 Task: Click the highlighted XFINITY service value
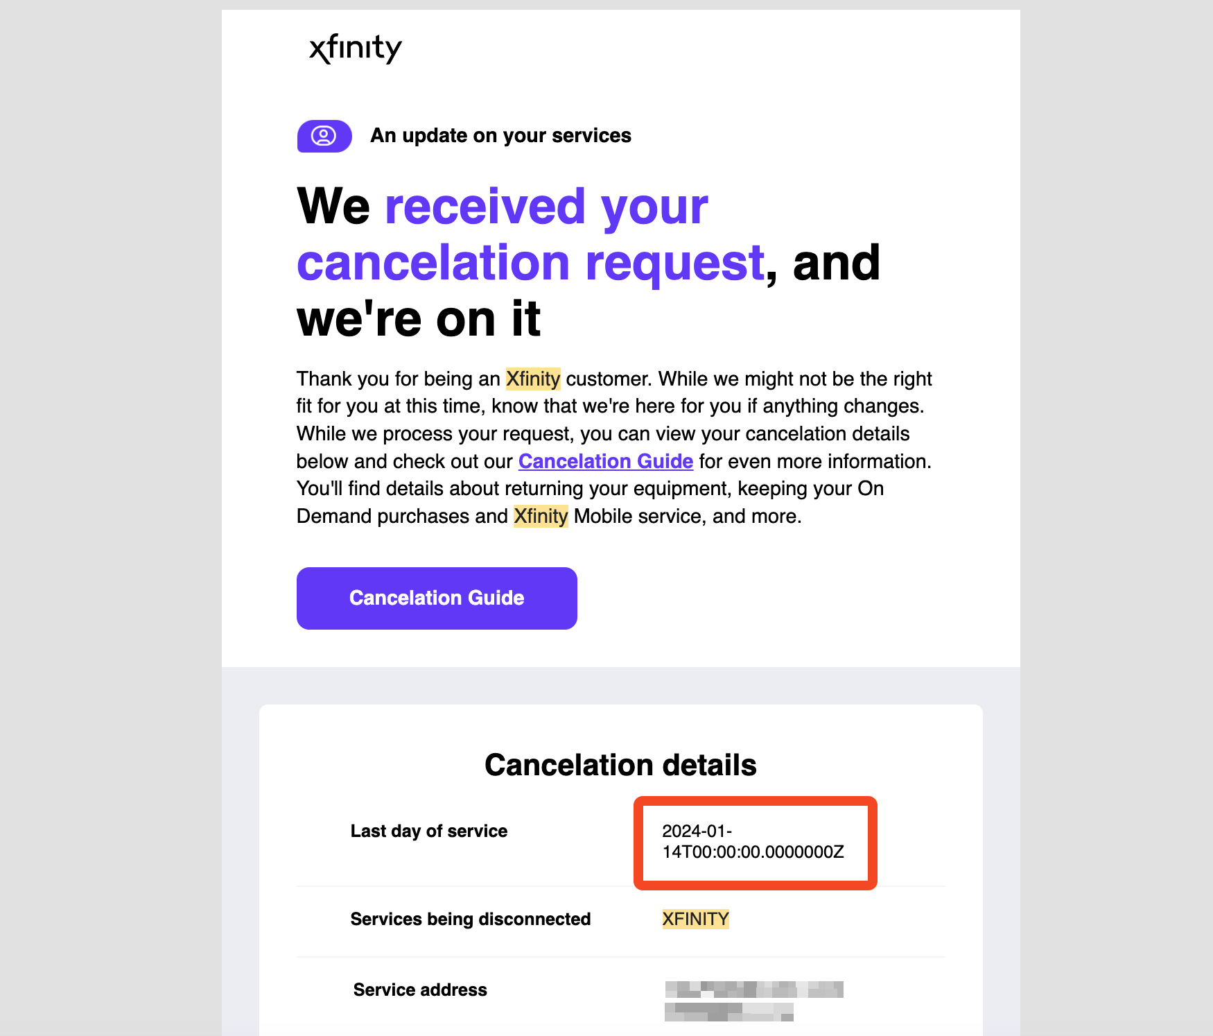click(x=695, y=919)
